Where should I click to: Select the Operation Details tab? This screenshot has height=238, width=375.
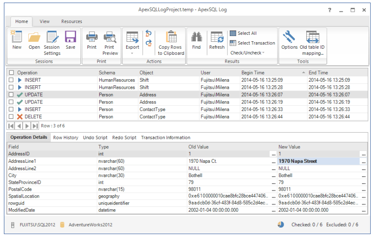coord(29,137)
